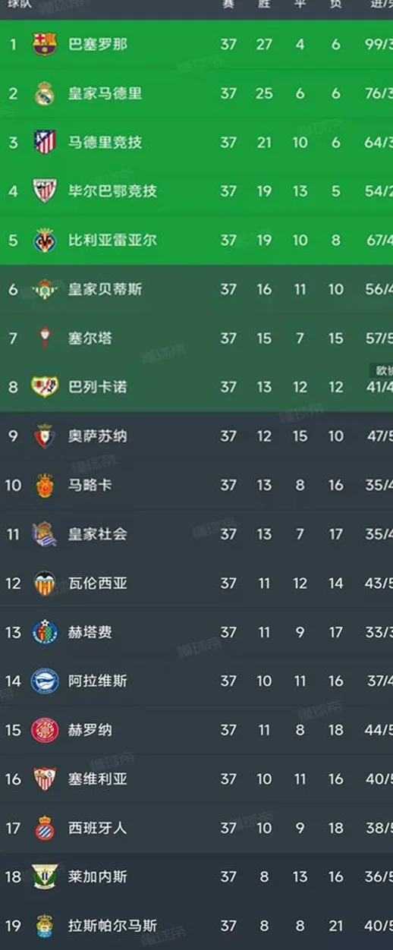This screenshot has height=950, width=393.
Task: Click the Sevilla crest icon
Action: click(45, 779)
